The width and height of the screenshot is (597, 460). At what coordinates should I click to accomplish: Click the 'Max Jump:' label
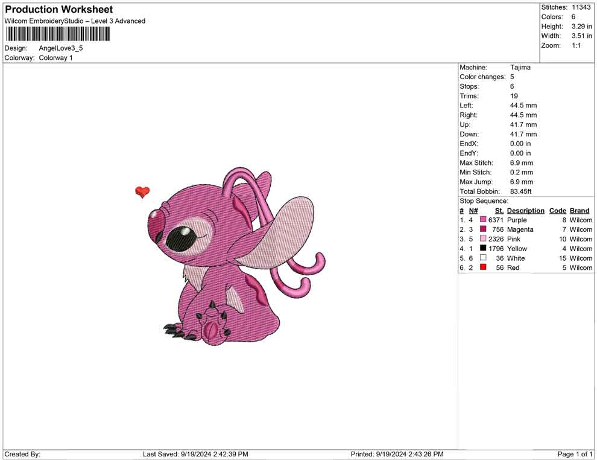coord(476,182)
